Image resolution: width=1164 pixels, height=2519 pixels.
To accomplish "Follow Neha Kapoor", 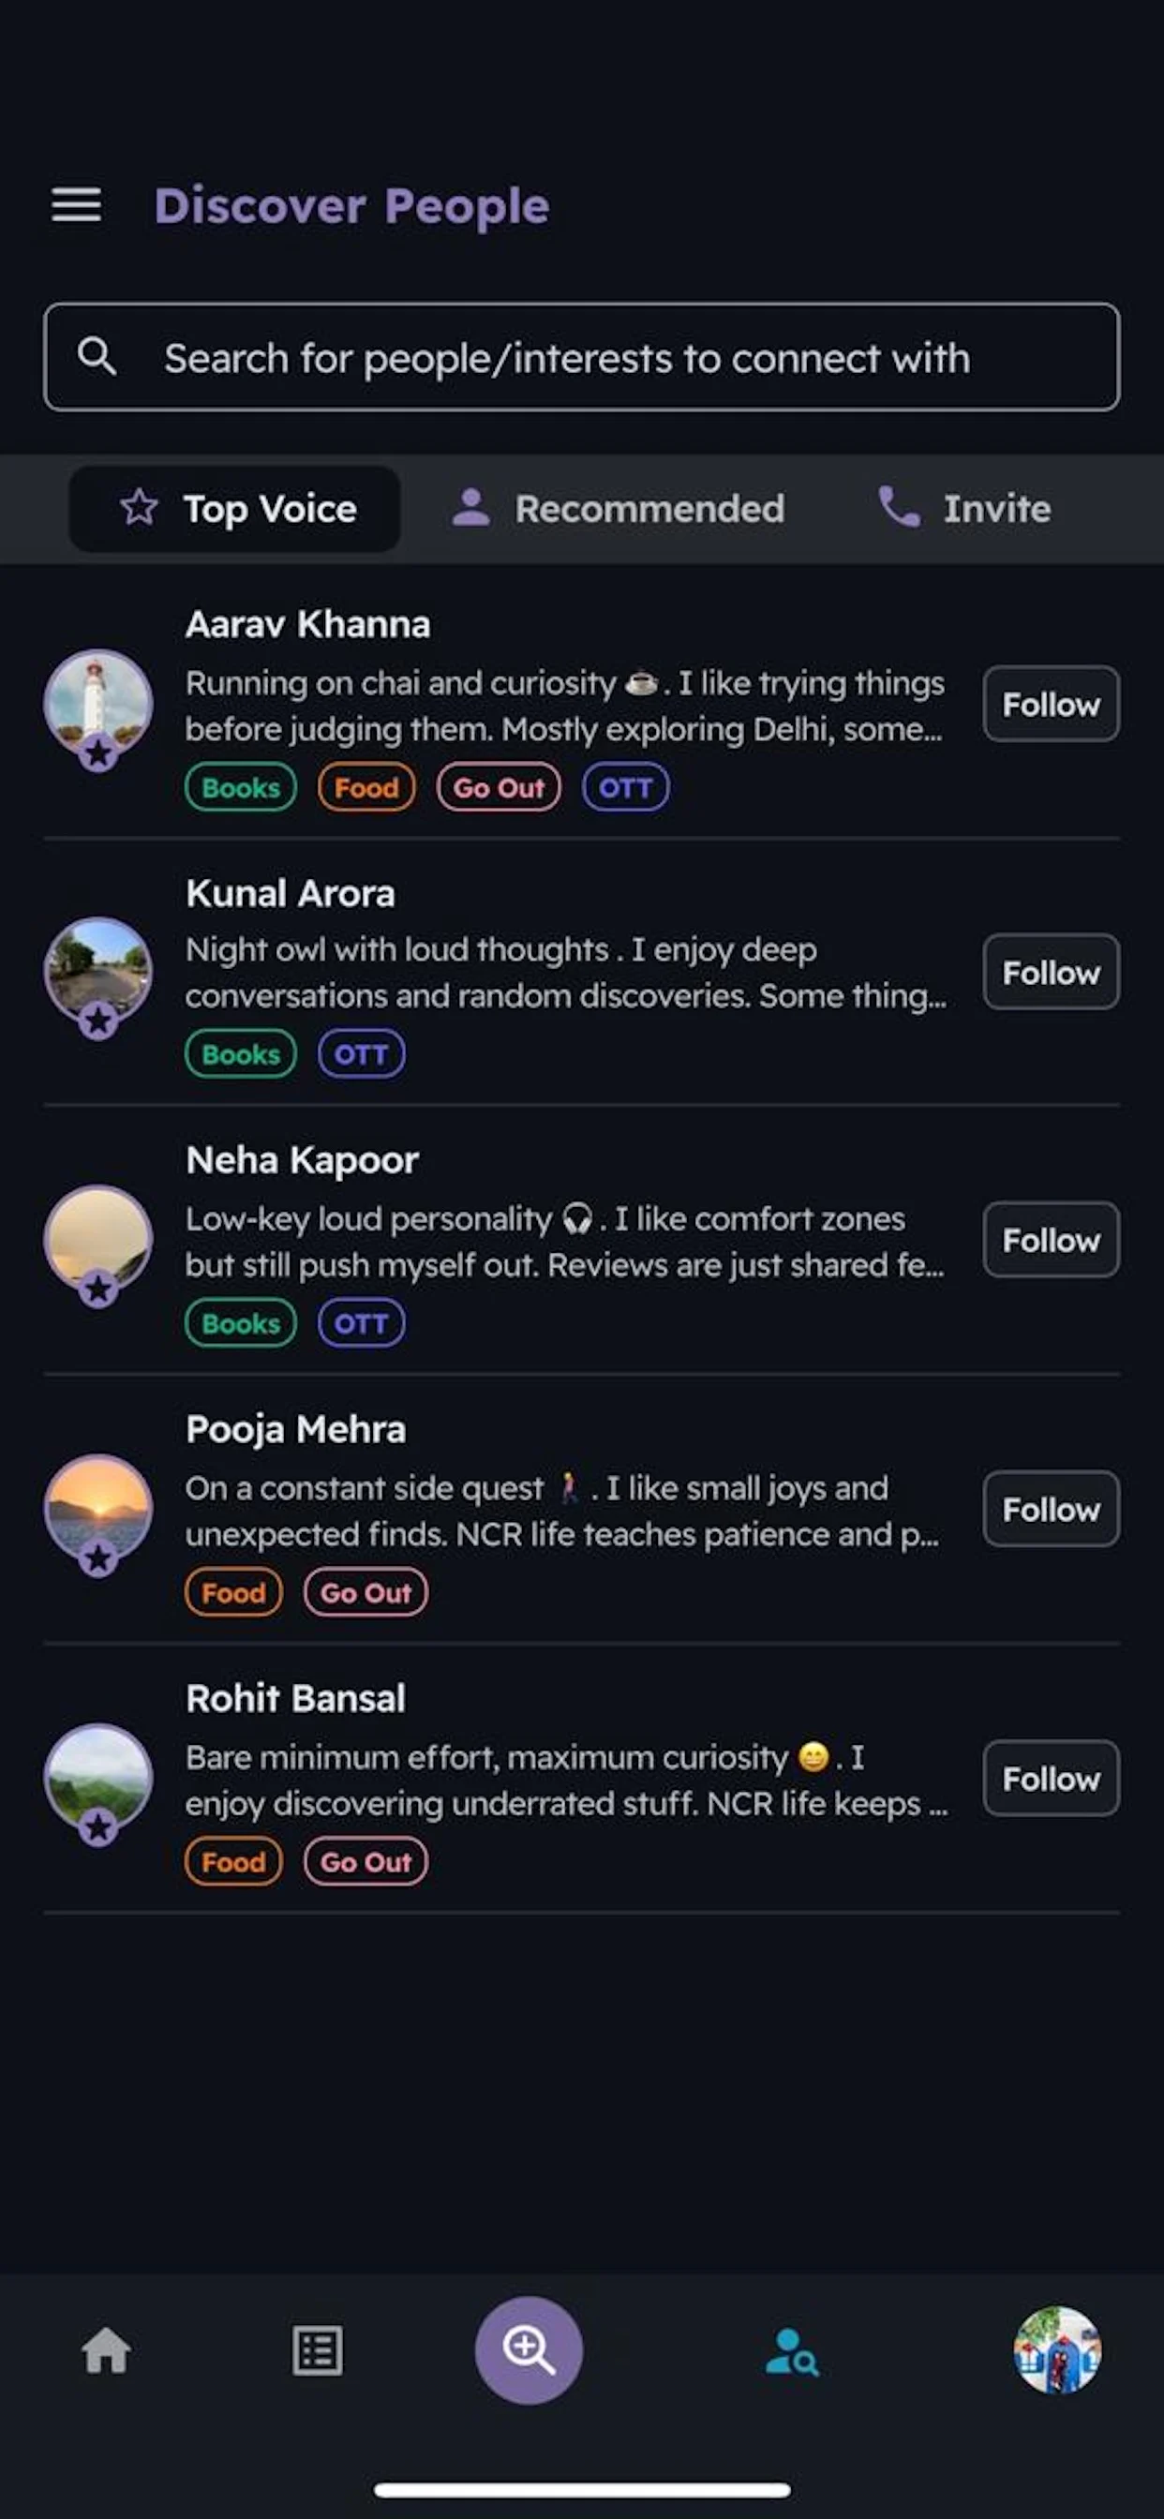I will (x=1051, y=1240).
